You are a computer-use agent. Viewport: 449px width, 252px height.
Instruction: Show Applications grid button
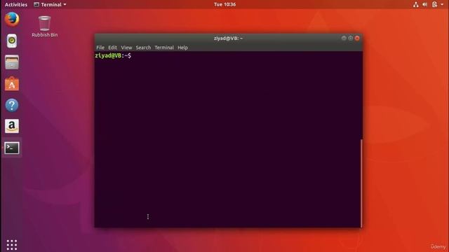point(12,245)
